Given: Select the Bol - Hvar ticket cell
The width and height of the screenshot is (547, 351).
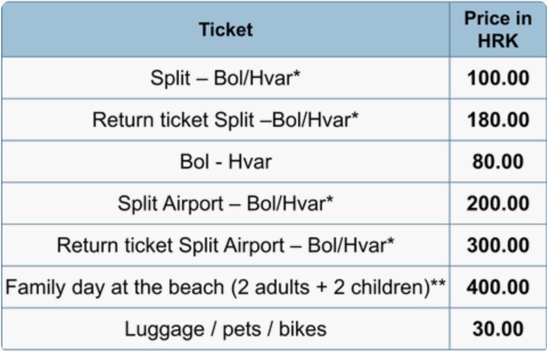Looking at the screenshot, I should [225, 162].
